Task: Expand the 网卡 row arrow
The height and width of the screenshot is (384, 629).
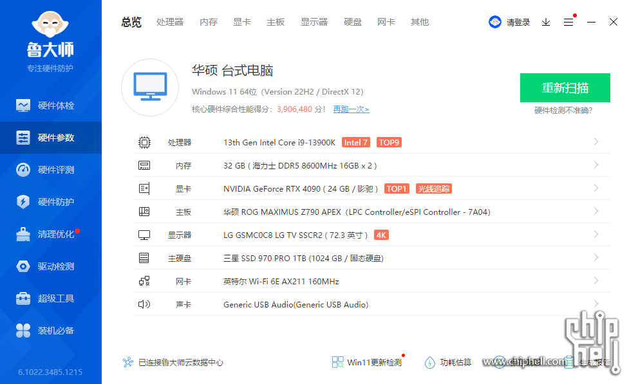Action: 596,281
